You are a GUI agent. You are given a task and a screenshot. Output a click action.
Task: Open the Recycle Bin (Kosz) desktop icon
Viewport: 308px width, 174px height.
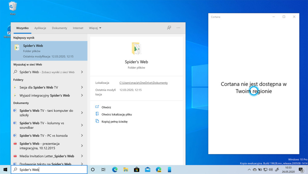[13, 8]
